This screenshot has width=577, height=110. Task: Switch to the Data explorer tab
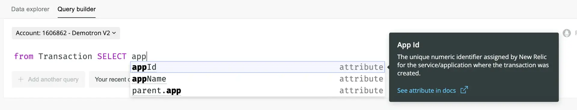(30, 9)
